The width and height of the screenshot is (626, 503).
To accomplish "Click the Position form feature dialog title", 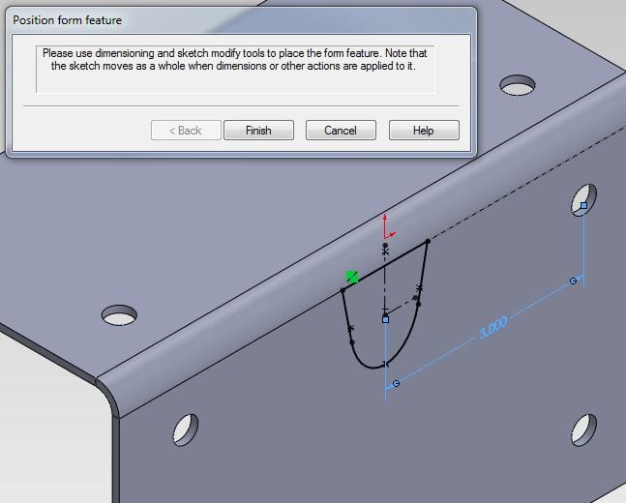I will [x=67, y=20].
